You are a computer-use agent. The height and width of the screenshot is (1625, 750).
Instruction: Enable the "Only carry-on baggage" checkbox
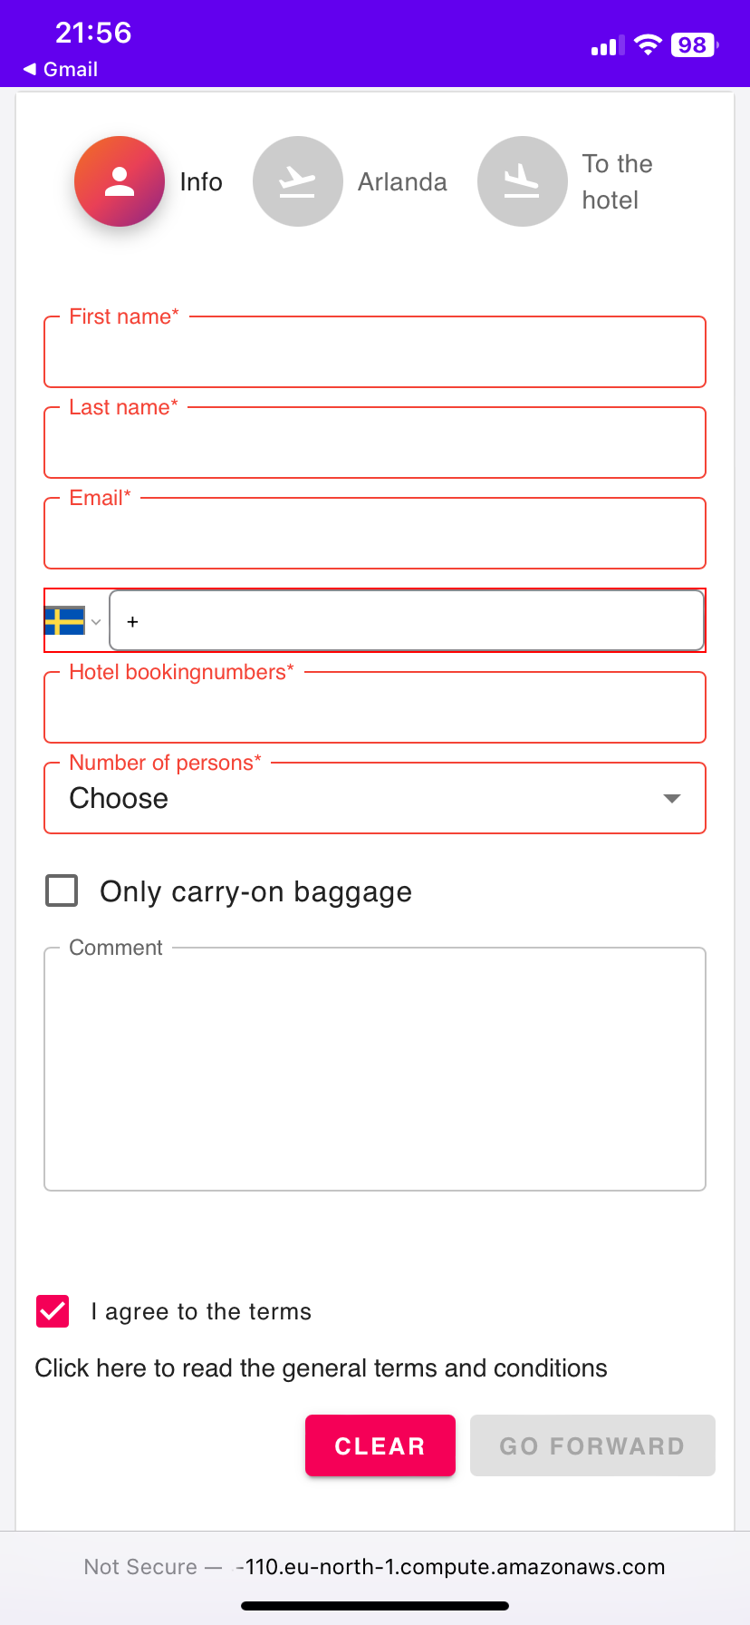tap(61, 890)
